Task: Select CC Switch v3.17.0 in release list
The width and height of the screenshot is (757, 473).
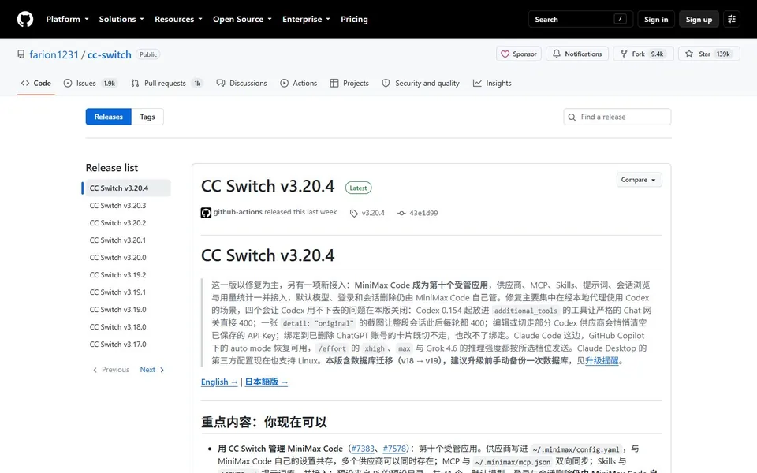Action: coord(117,345)
